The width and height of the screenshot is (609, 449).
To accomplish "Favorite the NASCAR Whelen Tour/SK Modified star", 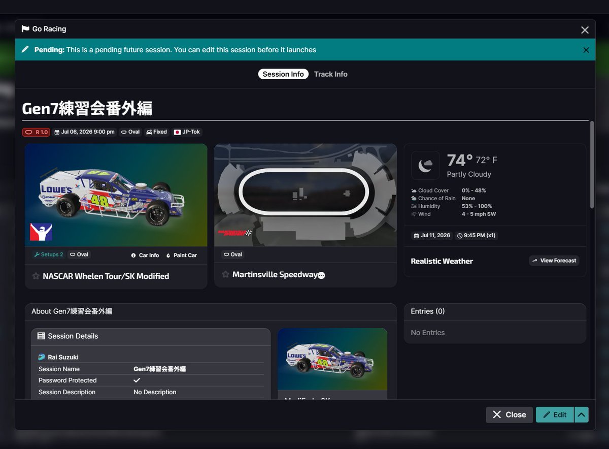I will (36, 276).
